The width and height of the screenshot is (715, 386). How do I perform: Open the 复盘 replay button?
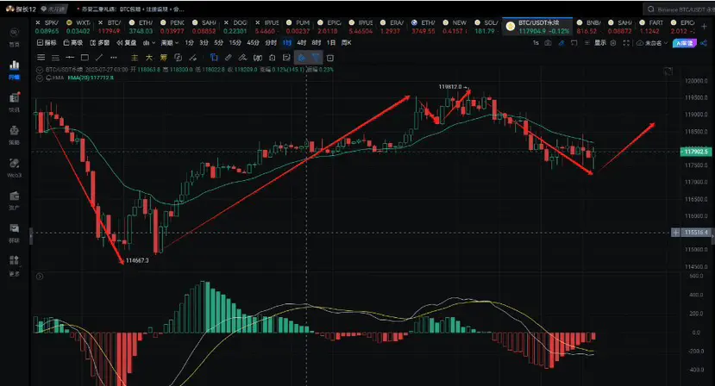pyautogui.click(x=127, y=43)
